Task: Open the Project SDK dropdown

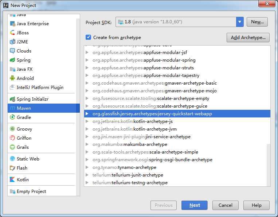Action: coord(239,22)
